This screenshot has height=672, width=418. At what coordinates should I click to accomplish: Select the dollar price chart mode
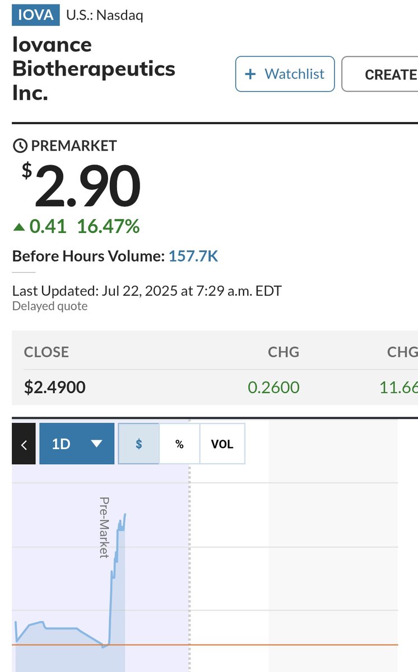click(x=139, y=444)
